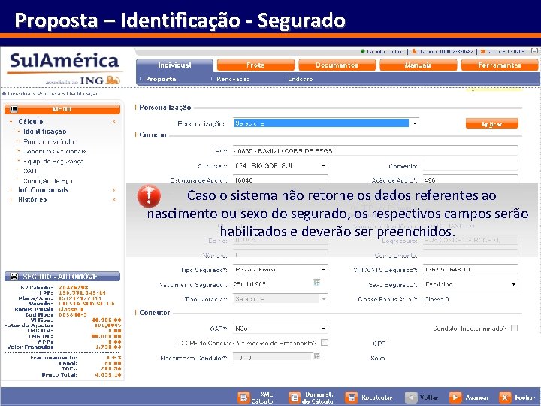Screen dimensions: 541x406
Task: Toggle Condutor Indeterminado checkbox
Action: point(514,328)
